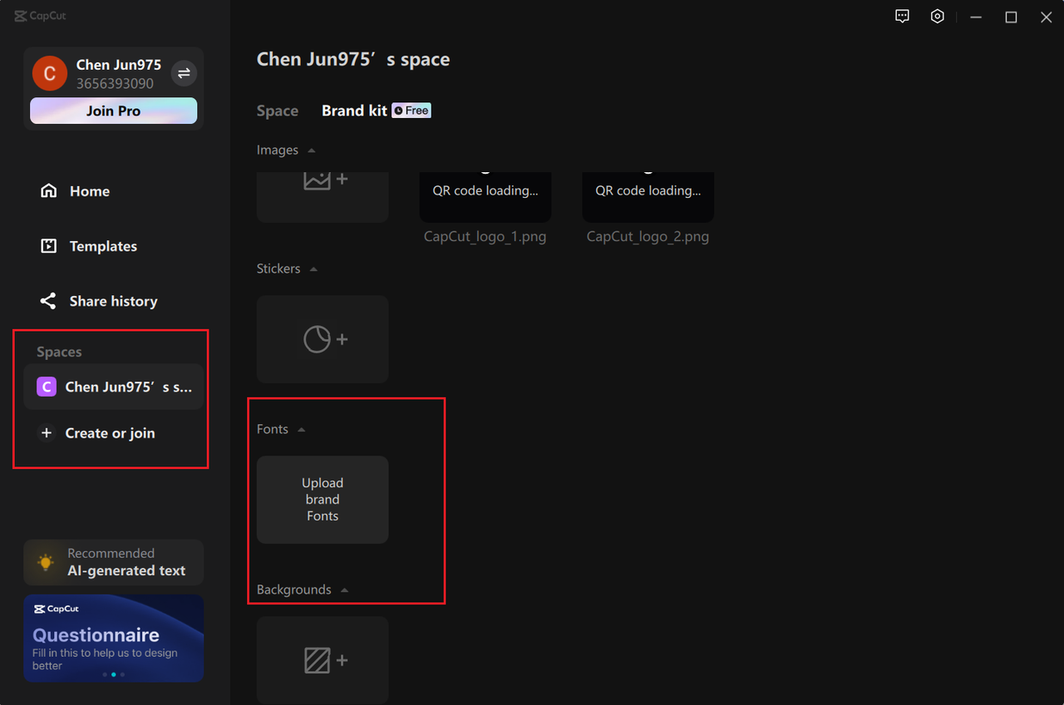This screenshot has height=705, width=1064.
Task: Switch to the Space tab
Action: coord(278,110)
